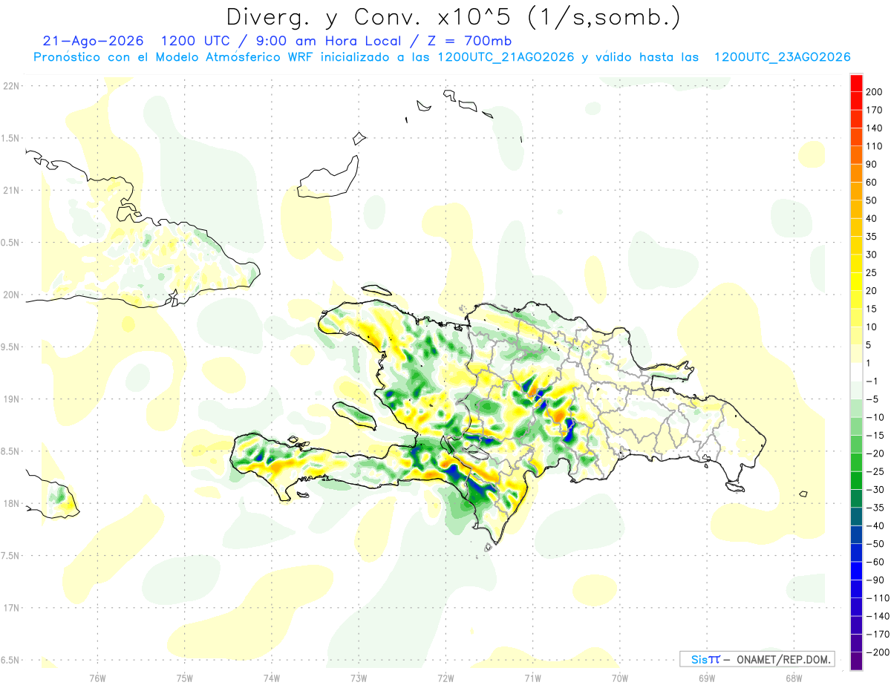Click the longitude label "71W"

pyautogui.click(x=532, y=678)
